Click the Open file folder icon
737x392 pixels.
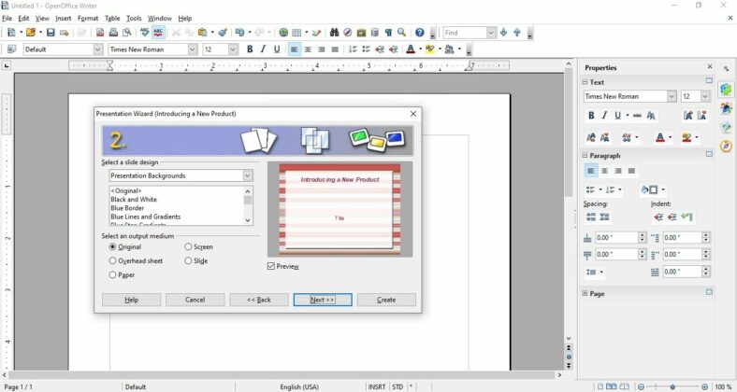31,33
